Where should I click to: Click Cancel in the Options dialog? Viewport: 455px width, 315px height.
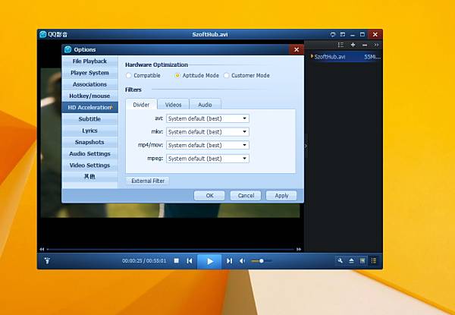pyautogui.click(x=246, y=196)
